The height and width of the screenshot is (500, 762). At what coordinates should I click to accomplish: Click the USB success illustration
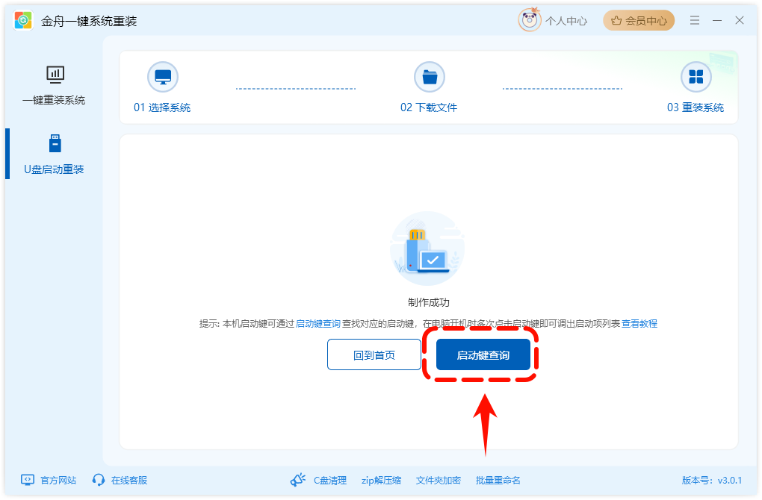[427, 249]
